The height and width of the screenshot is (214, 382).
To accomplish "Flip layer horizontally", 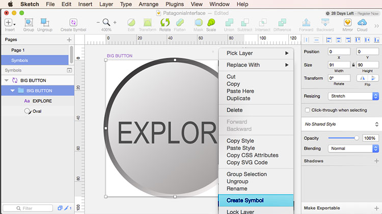I will (x=362, y=78).
